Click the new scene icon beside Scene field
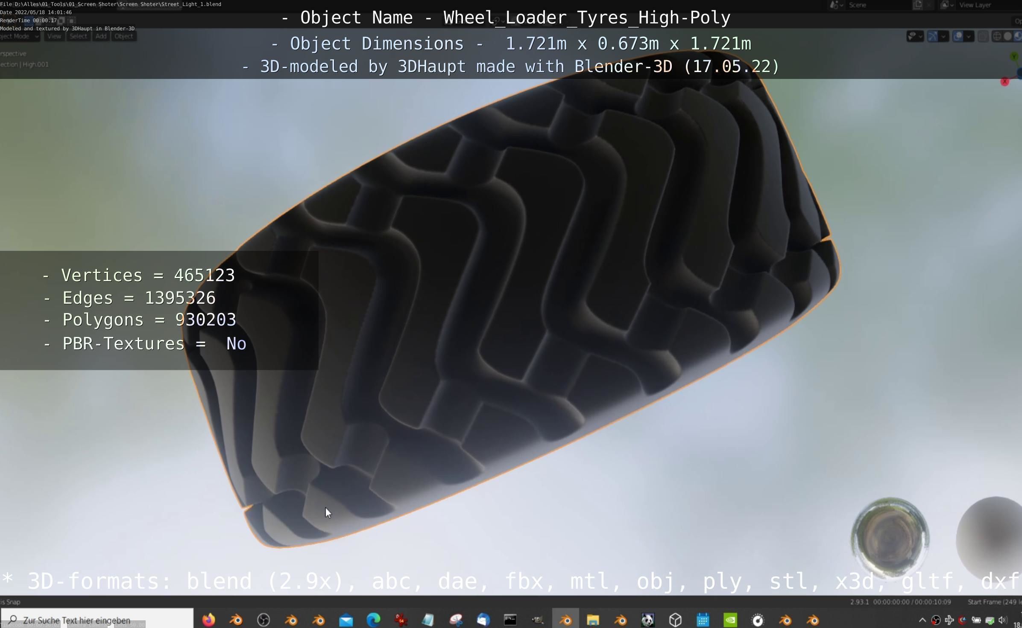1022x628 pixels. 917,5
